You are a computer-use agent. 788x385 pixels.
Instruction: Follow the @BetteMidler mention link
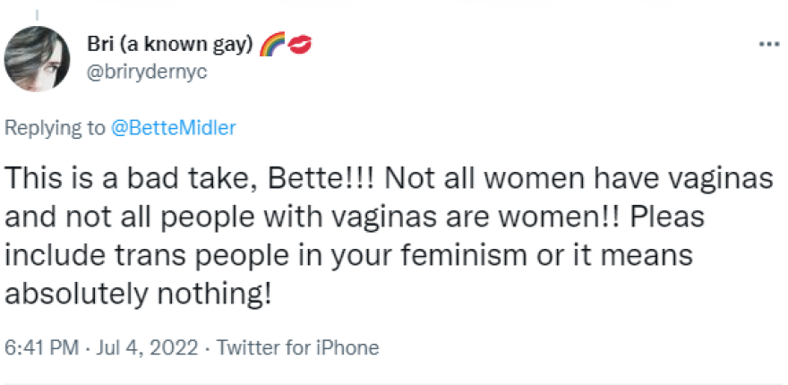coord(173,128)
